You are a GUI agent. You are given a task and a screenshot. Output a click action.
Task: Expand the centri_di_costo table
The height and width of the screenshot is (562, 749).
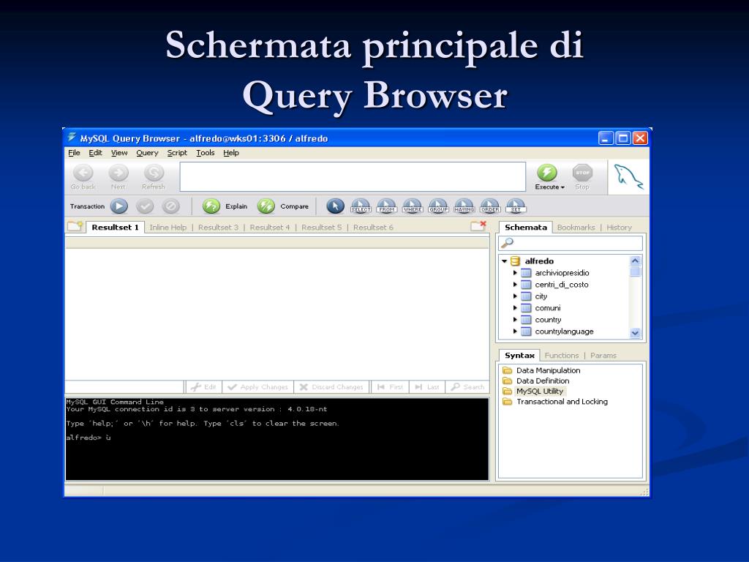[x=515, y=285]
